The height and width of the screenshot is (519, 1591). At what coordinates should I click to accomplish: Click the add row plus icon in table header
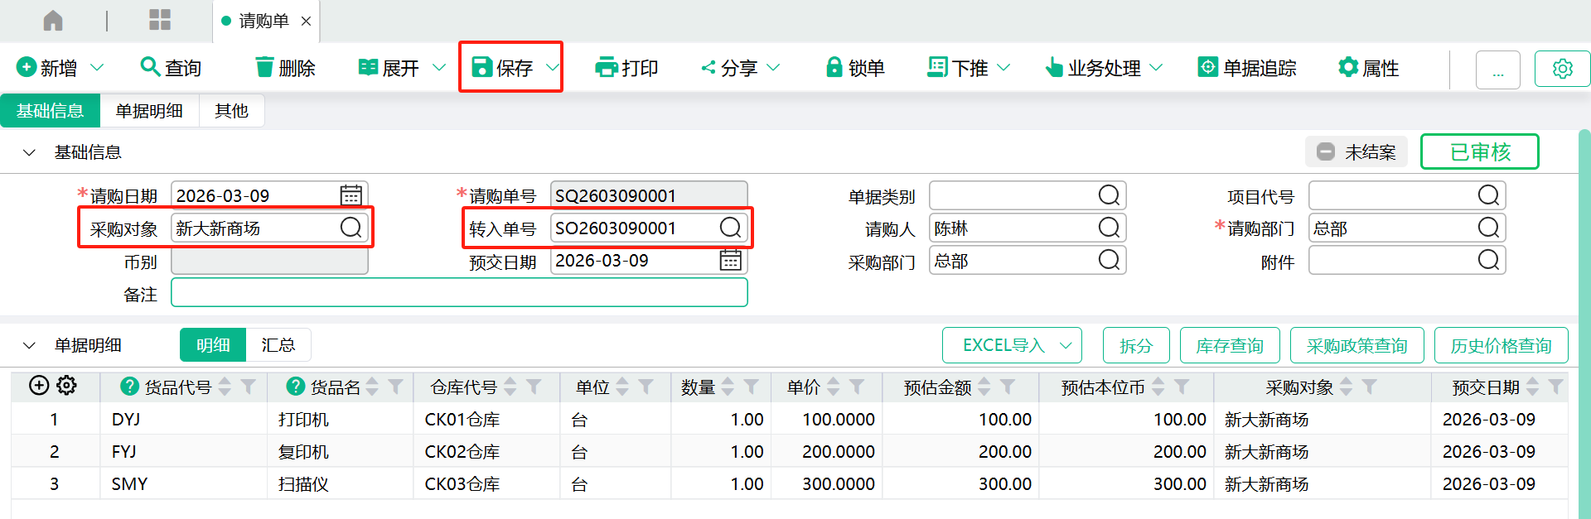(39, 386)
